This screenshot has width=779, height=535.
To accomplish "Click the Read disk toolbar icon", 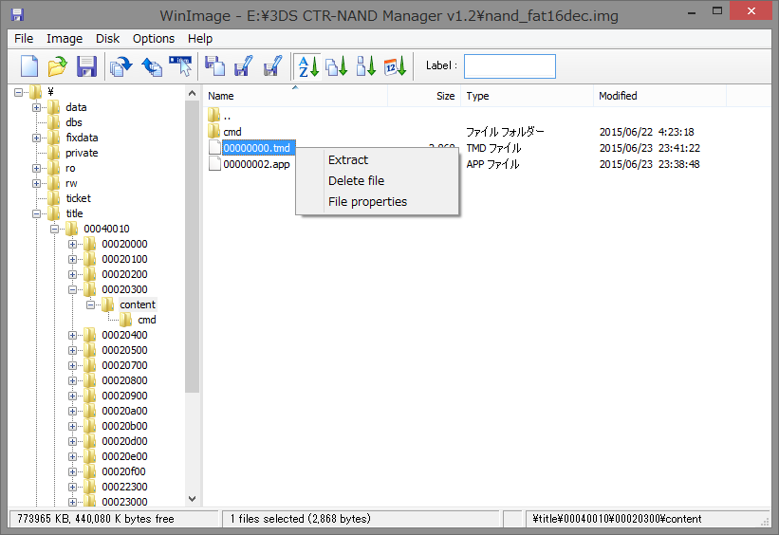I will 121,65.
